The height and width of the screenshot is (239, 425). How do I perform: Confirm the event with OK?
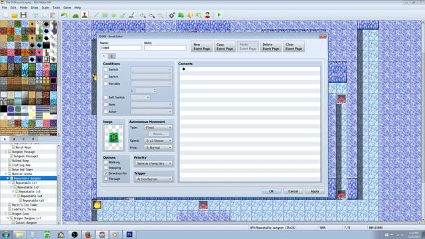272,191
